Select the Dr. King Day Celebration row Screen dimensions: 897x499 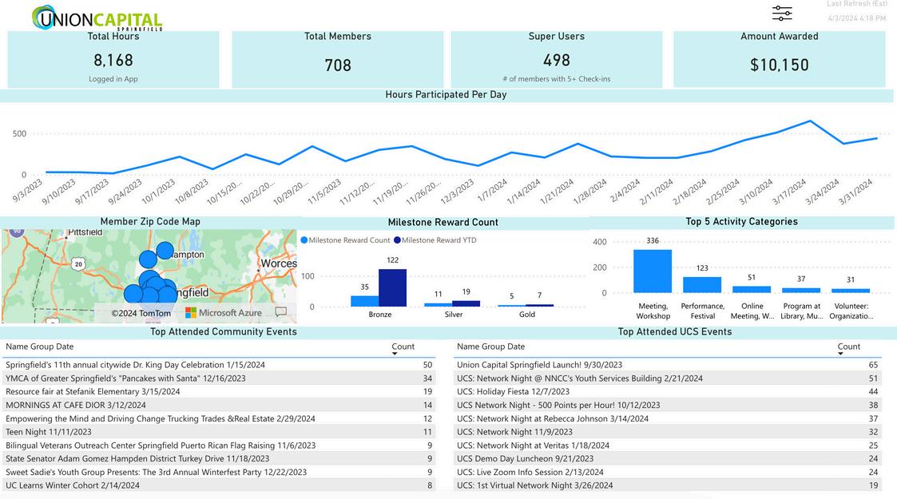[219, 365]
